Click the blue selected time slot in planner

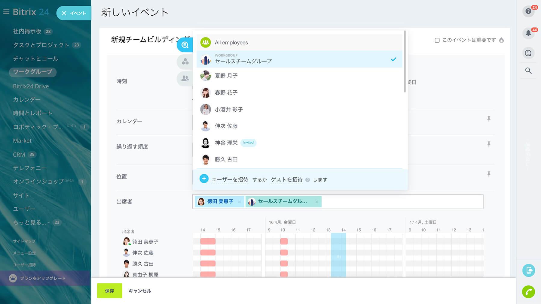click(x=338, y=255)
